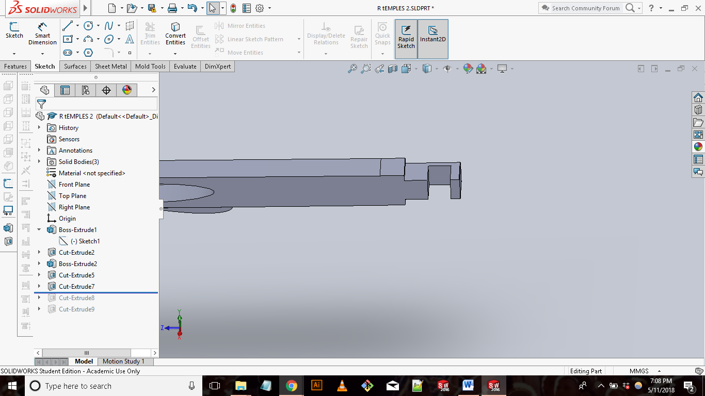Click the Windows Start button

(x=12, y=386)
